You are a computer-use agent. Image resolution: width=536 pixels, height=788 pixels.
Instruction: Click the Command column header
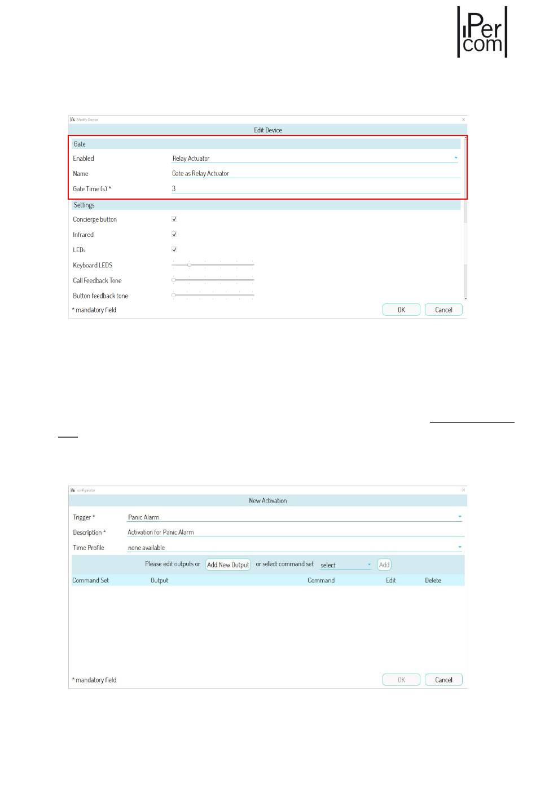point(321,580)
